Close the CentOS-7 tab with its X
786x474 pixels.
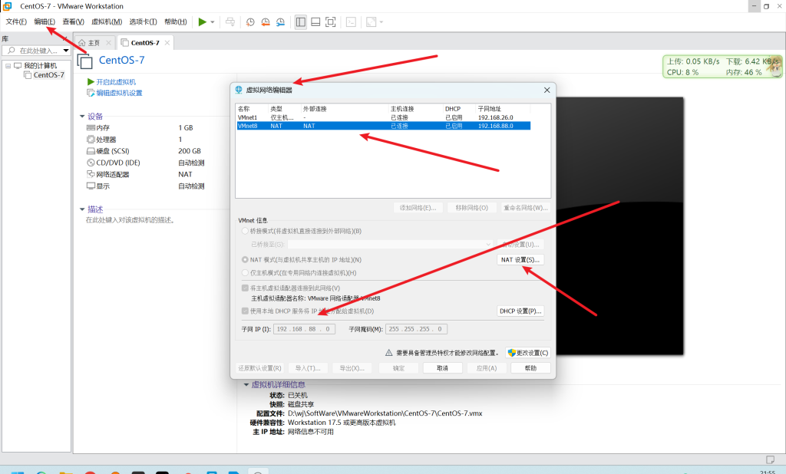coord(167,43)
